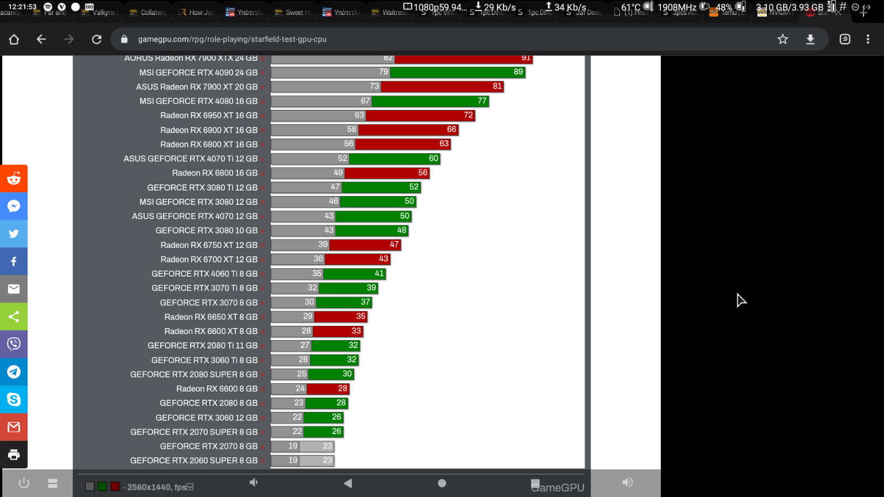
Task: Click GEFORCE RTX 3080 10 GB label
Action: click(x=207, y=231)
